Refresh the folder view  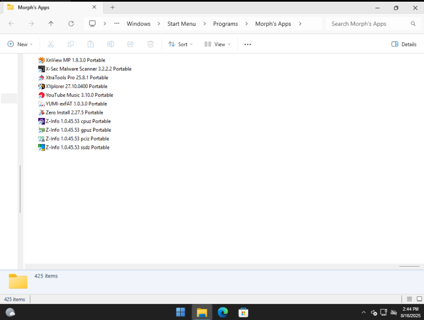(71, 24)
